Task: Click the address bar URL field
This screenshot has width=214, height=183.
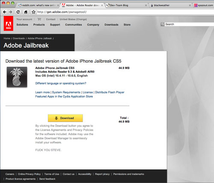Action: pos(125,12)
